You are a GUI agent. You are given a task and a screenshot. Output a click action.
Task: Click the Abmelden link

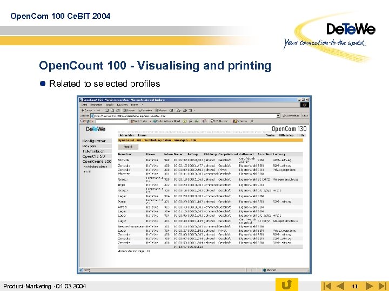tap(127, 135)
